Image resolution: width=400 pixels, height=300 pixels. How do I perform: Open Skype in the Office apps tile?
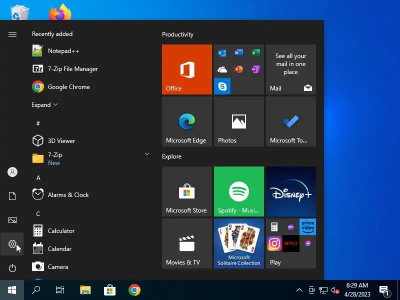tap(222, 86)
